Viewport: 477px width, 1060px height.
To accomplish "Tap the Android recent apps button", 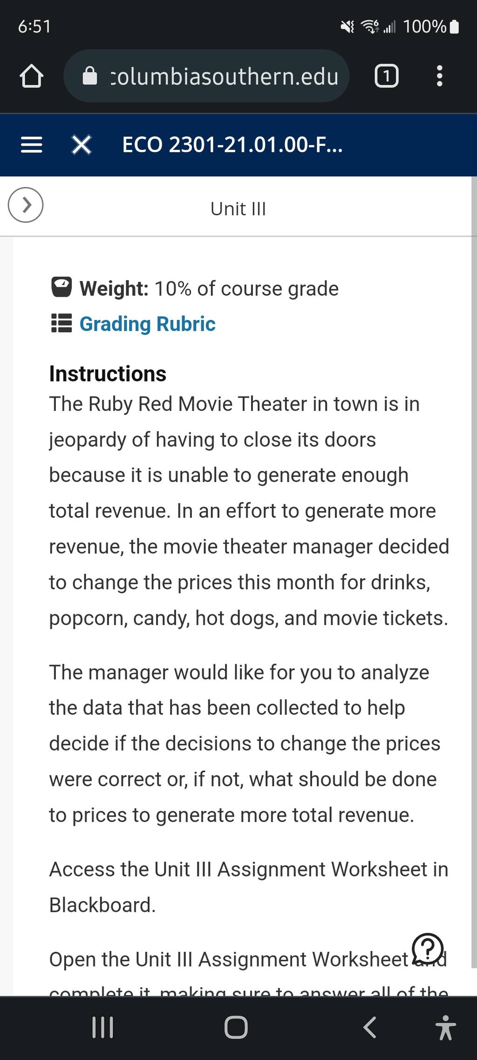I will click(102, 1027).
